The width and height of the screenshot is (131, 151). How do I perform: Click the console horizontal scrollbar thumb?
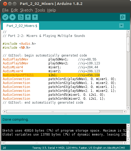[x=37, y=143]
